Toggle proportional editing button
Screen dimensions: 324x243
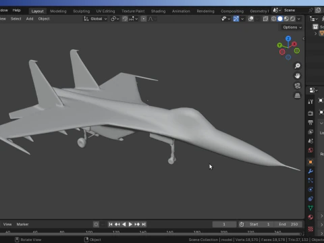[144, 19]
